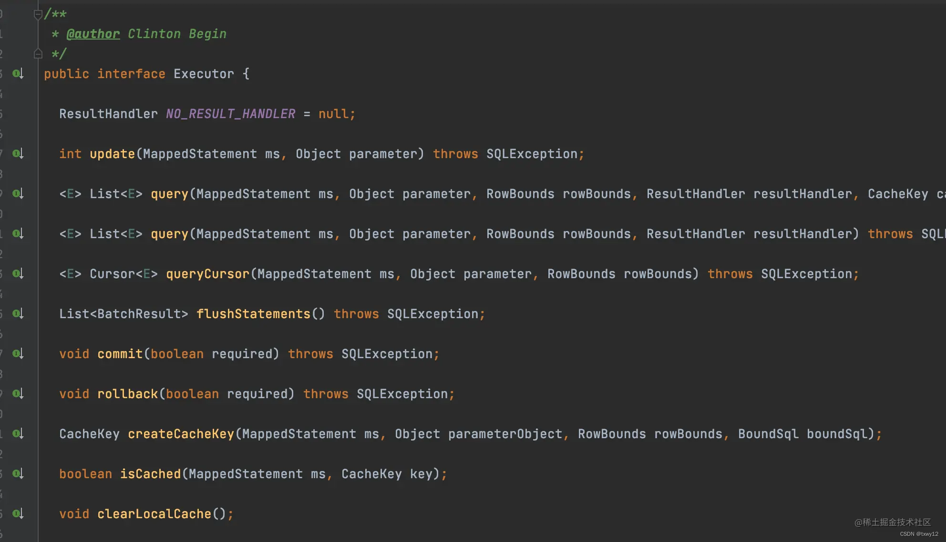Click the createCacheKey method name

[181, 434]
